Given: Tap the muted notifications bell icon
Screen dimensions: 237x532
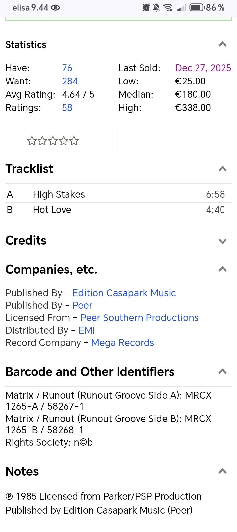Looking at the screenshot, I should 156,7.
